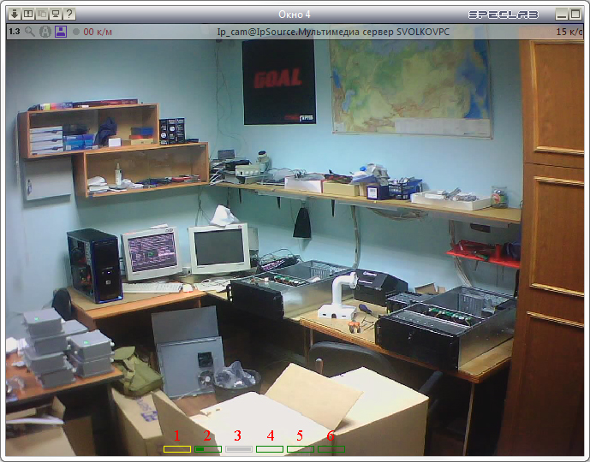Click the overlapping windows icon
This screenshot has width=590, height=462.
[42, 15]
